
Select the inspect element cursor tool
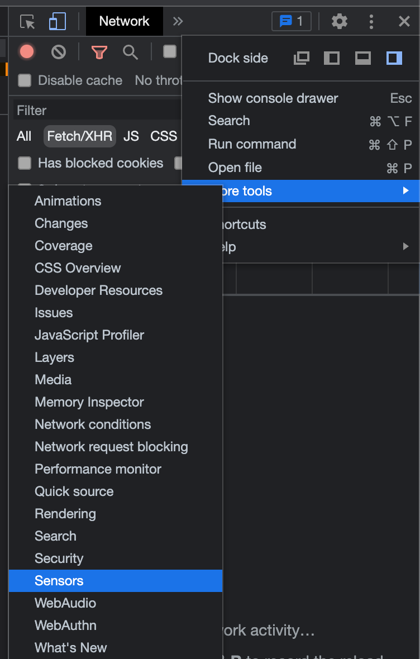coord(26,21)
